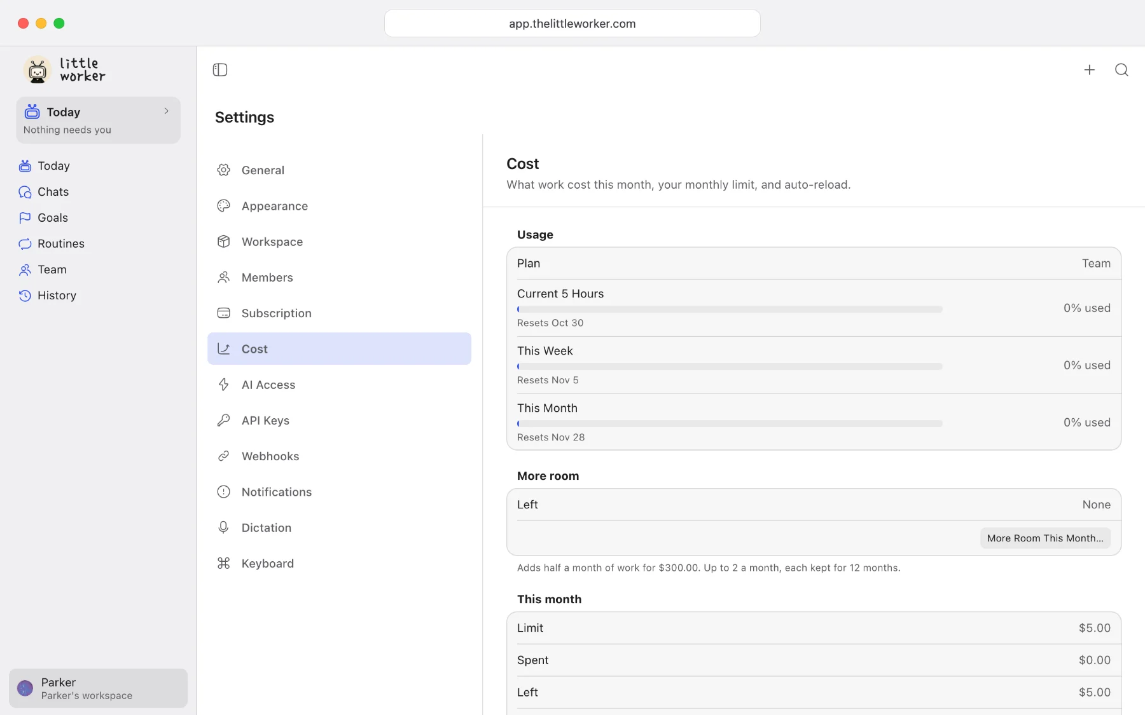Click the Plan row showing Team

pyautogui.click(x=814, y=264)
